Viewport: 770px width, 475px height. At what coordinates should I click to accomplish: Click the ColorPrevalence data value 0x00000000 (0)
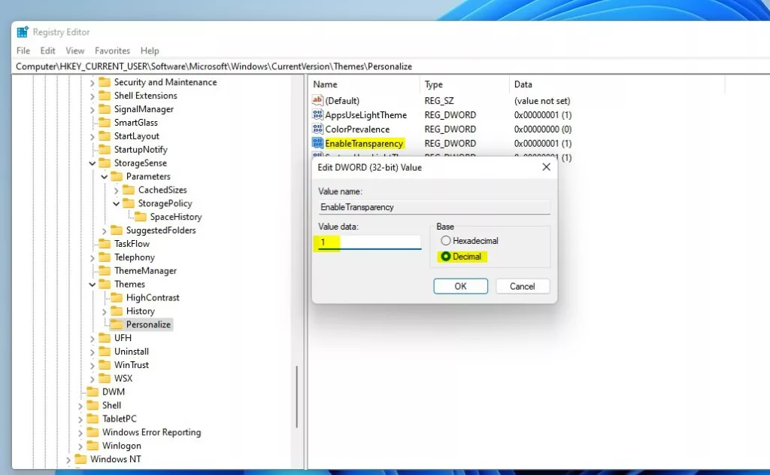point(543,129)
